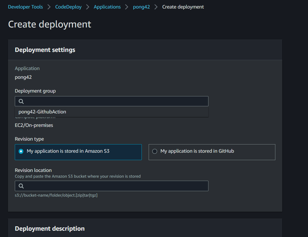Go to CodeDeploy breadcrumb link
The width and height of the screenshot is (308, 237).
click(x=68, y=7)
